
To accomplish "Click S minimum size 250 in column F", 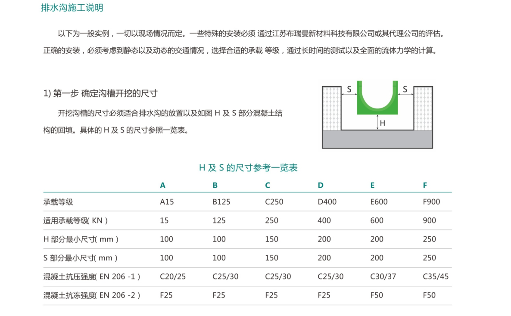I will tap(430, 258).
